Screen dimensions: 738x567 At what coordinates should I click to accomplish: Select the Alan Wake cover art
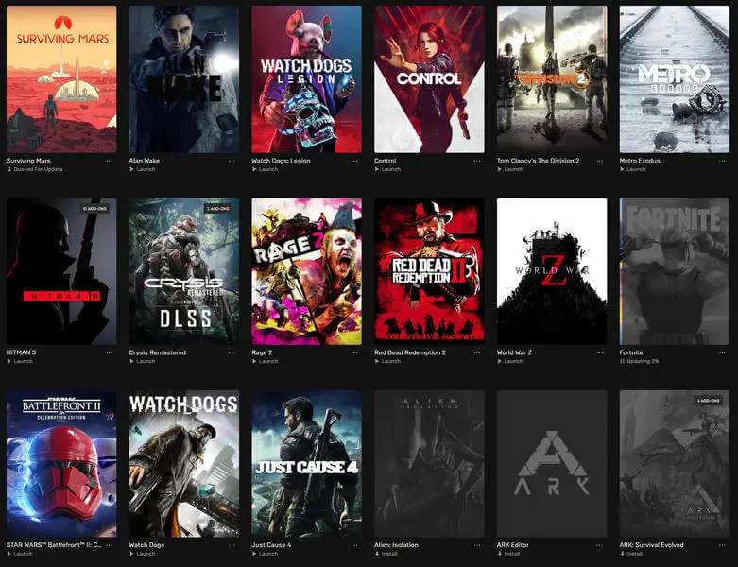click(x=184, y=79)
